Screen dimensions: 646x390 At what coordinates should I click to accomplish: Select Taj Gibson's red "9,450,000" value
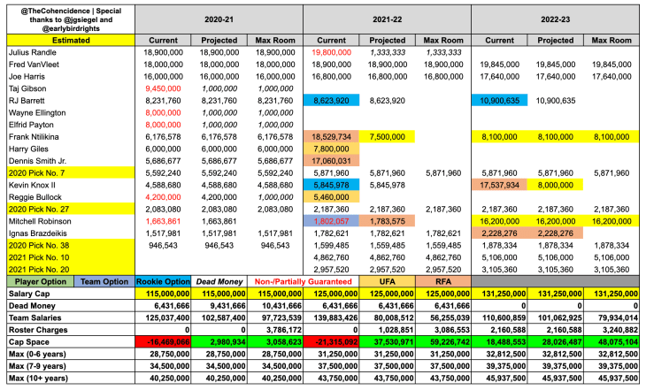pos(163,88)
